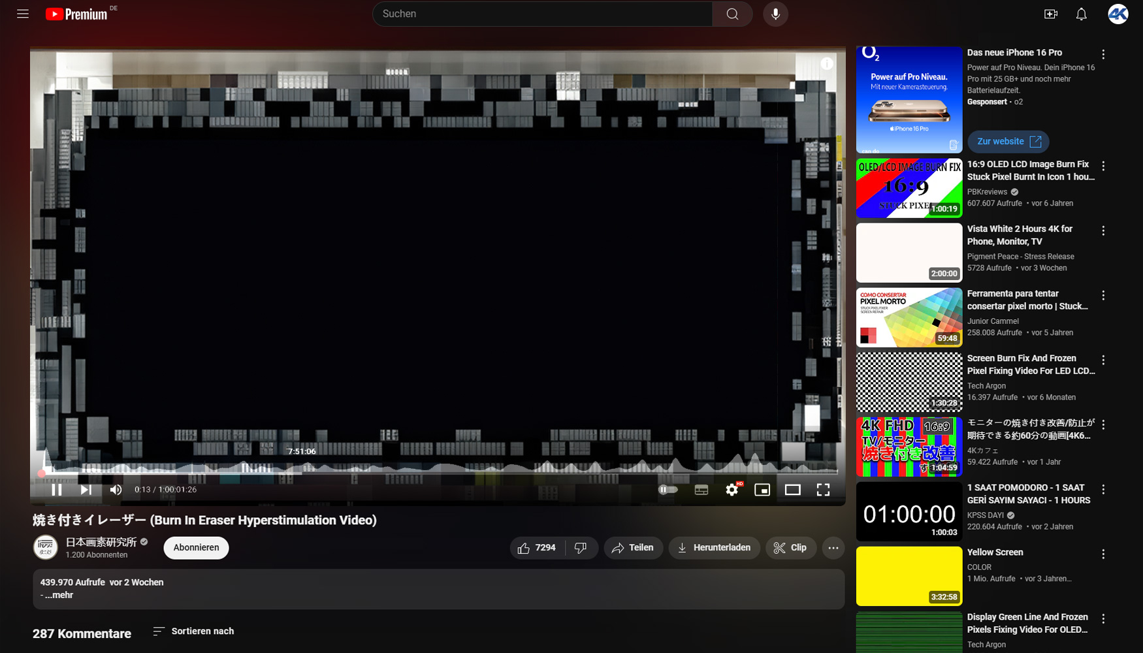The width and height of the screenshot is (1143, 653).
Task: Like the video with 7294 likes
Action: coord(537,548)
